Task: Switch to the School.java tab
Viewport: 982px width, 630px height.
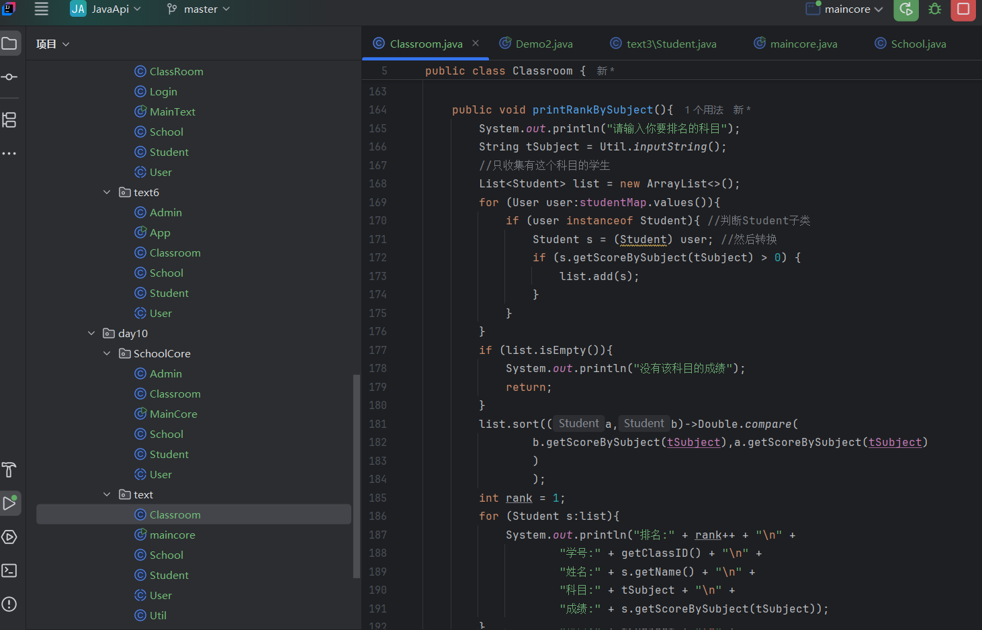Action: 918,44
